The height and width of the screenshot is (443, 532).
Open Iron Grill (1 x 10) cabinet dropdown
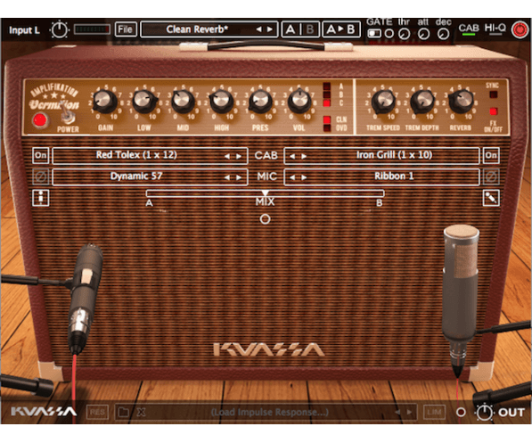tap(381, 155)
